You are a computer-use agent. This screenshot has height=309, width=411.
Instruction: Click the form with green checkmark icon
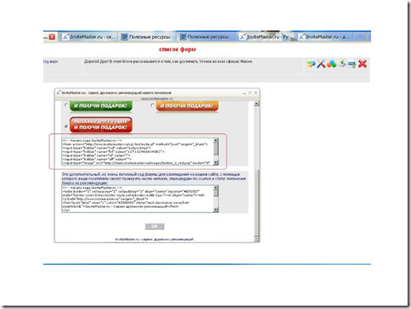tap(352, 65)
